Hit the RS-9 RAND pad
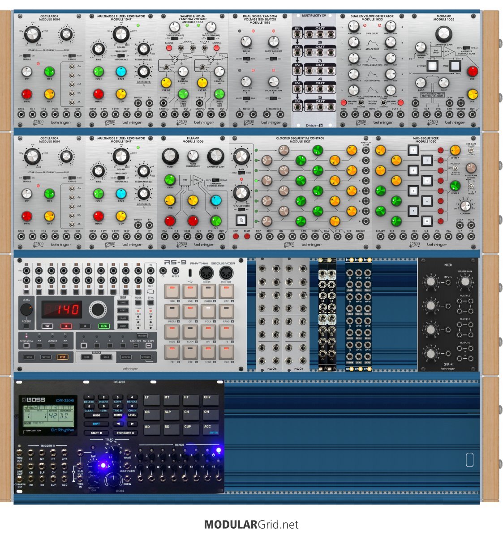The height and width of the screenshot is (534, 503). tap(226, 312)
